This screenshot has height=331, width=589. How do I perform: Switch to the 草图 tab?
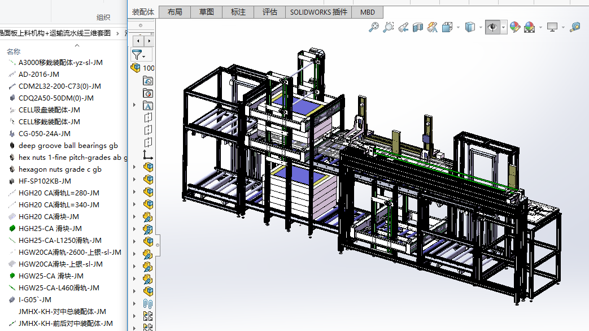click(206, 12)
